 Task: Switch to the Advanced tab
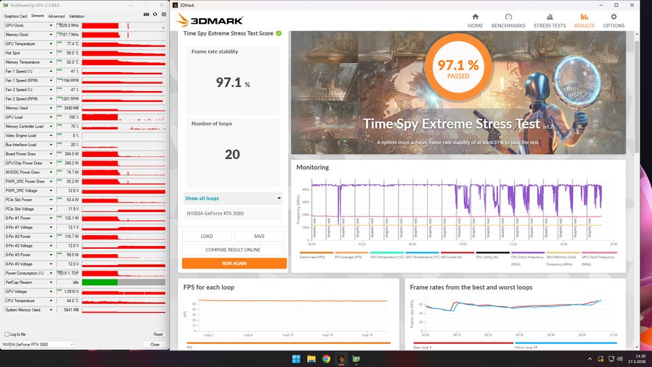(56, 16)
